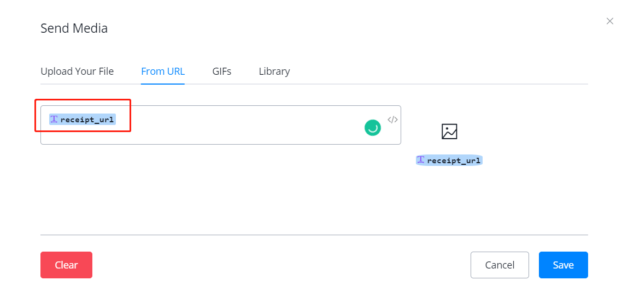This screenshot has height=298, width=628.
Task: Select the From URL tab
Action: [x=163, y=71]
